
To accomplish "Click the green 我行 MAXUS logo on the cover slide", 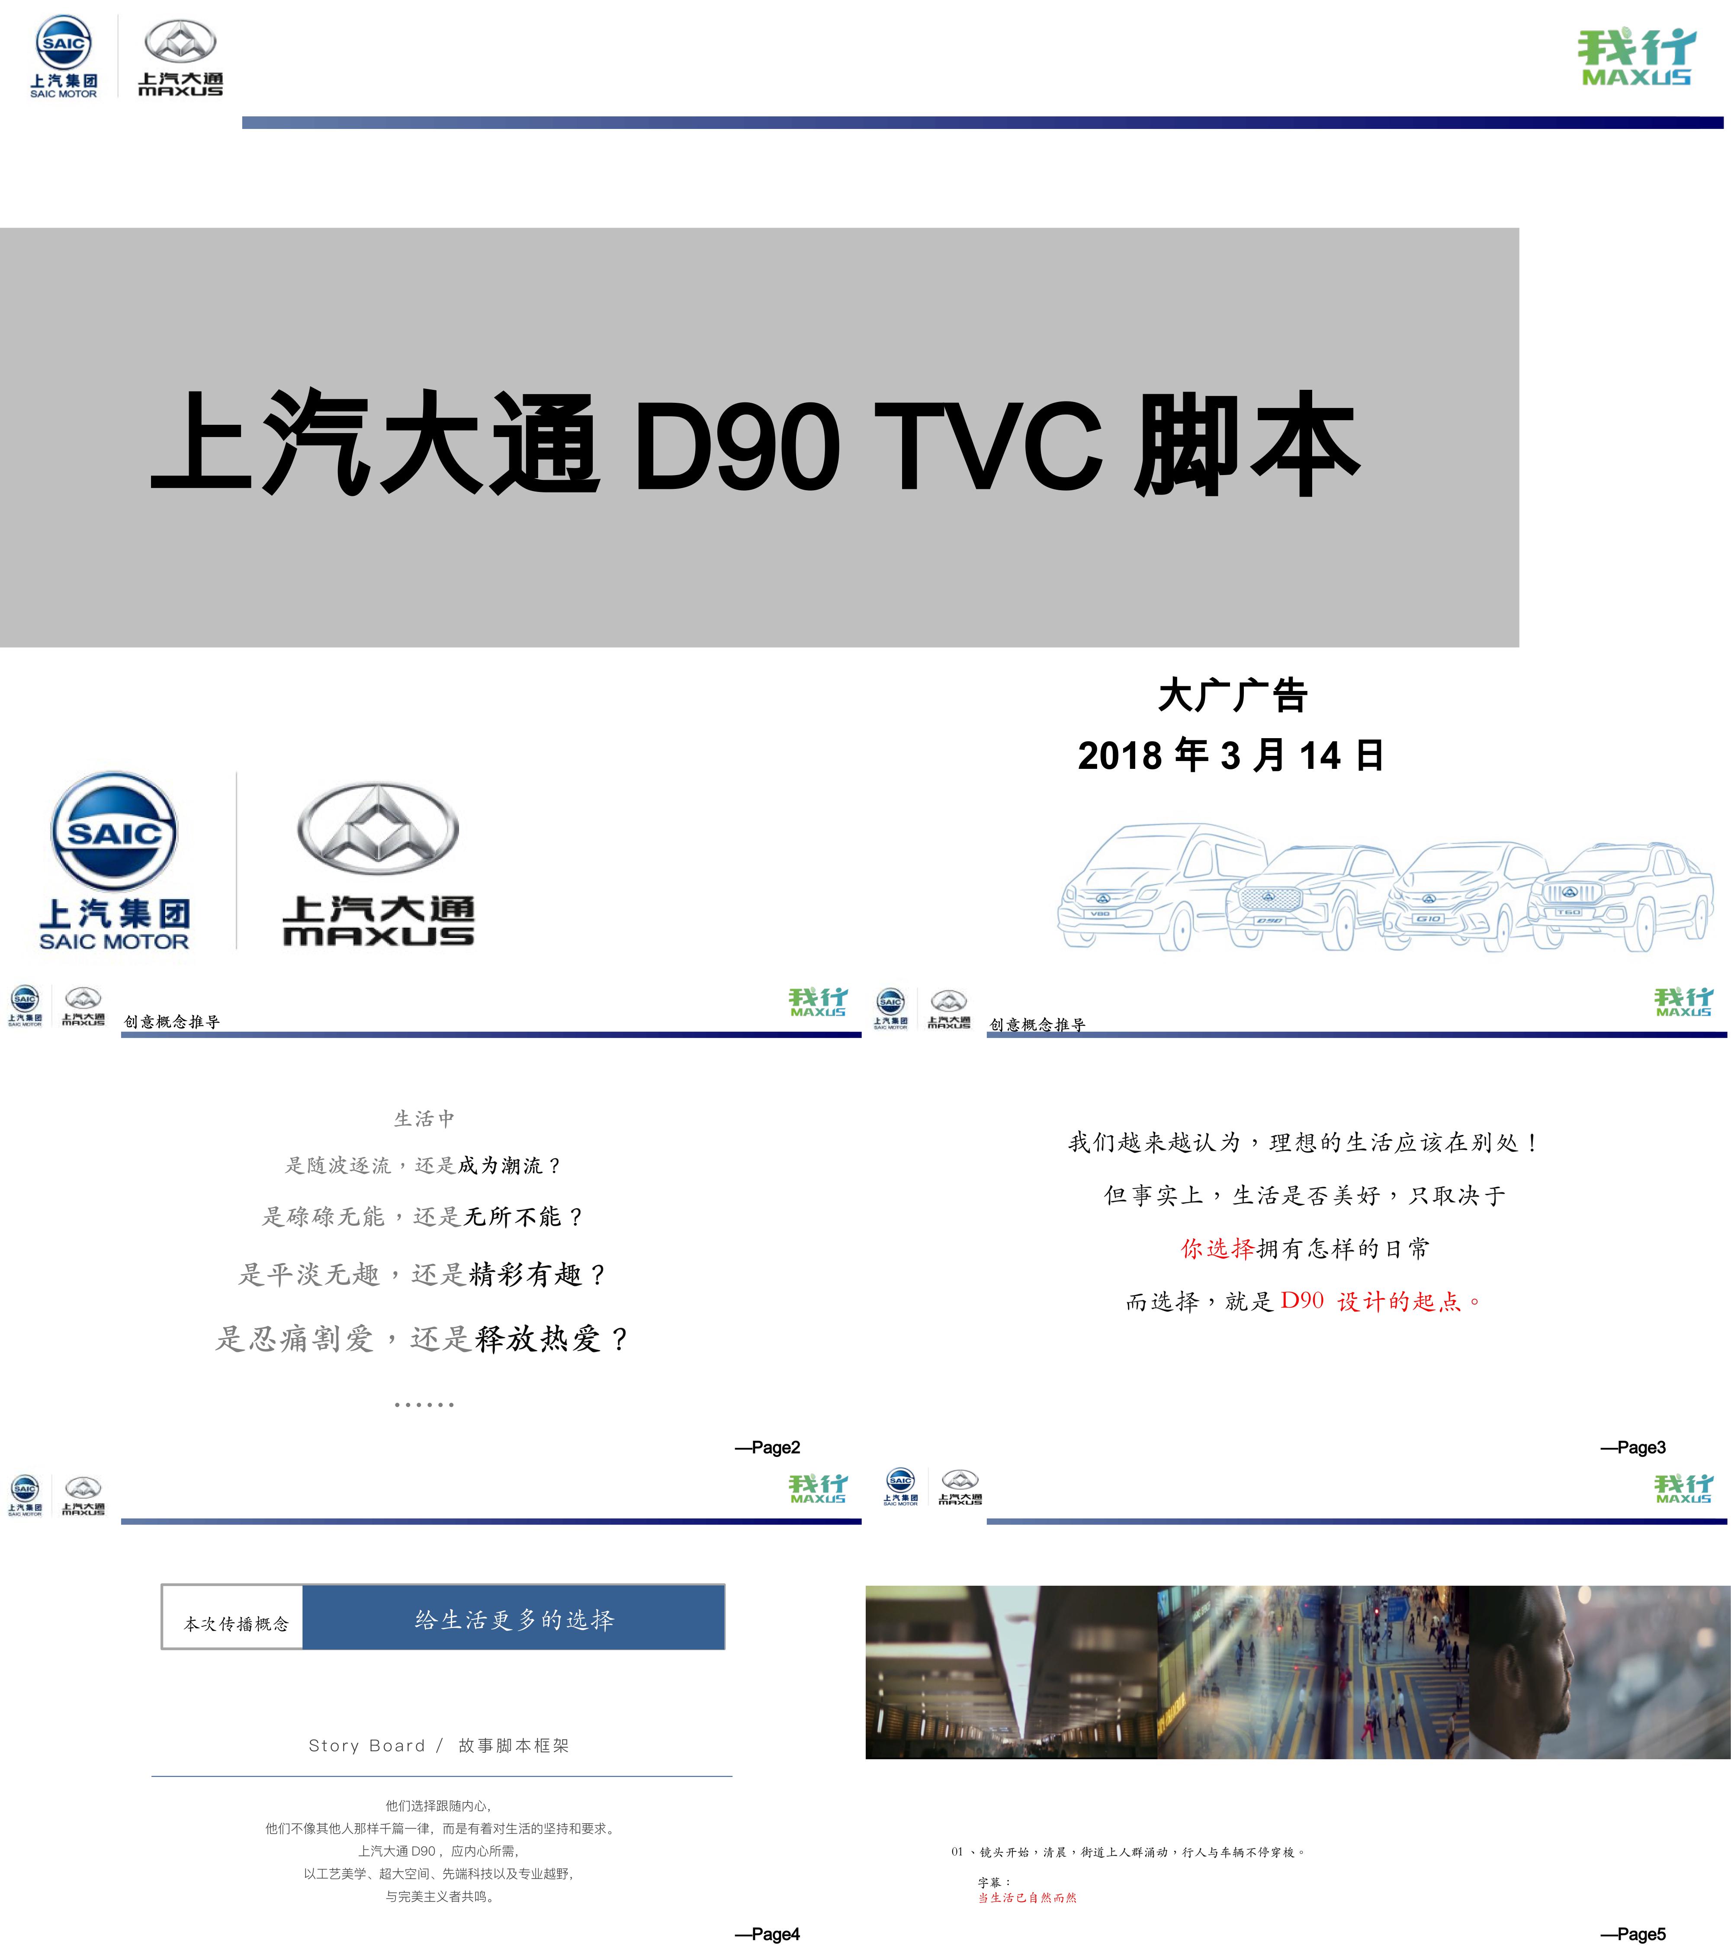I will [1637, 58].
